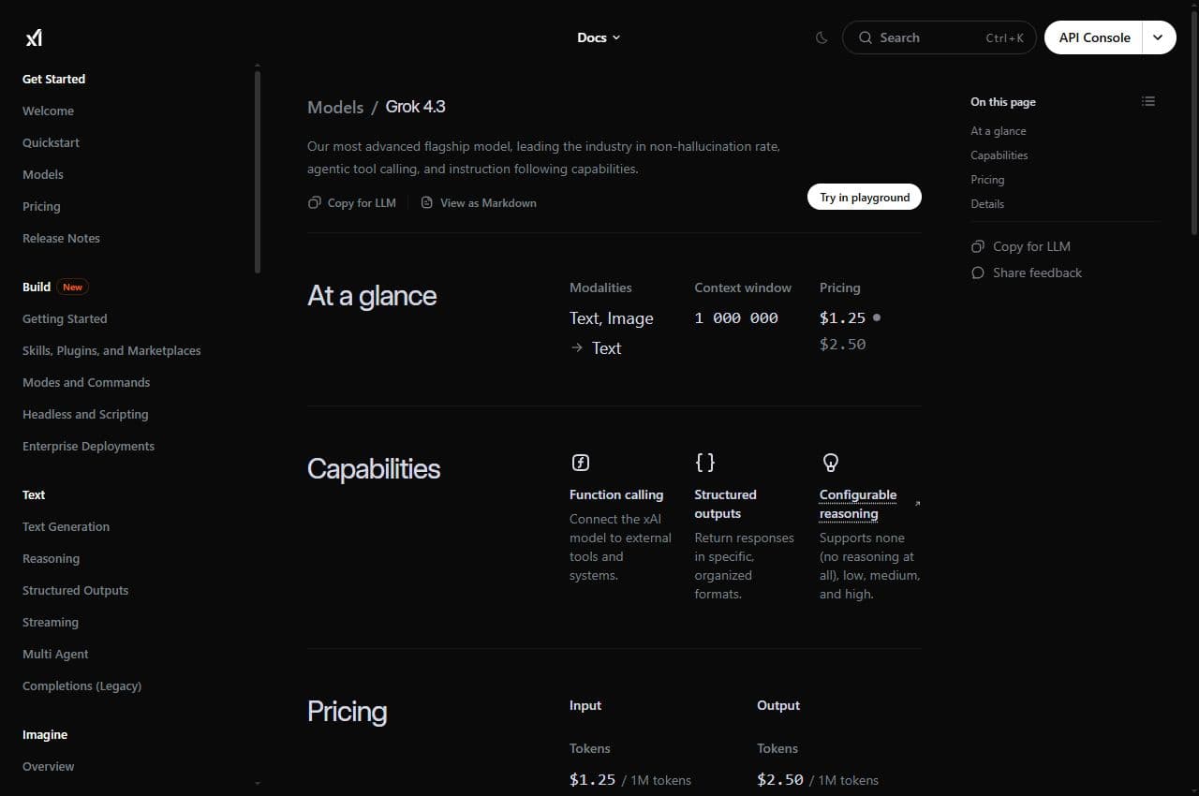
Task: Select Models in the left sidebar
Action: coord(43,174)
